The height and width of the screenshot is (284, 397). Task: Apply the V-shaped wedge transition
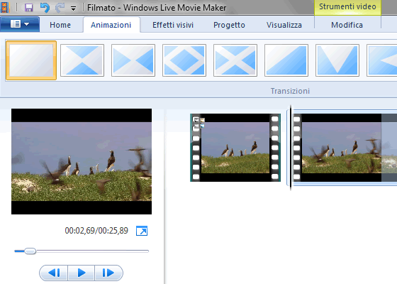coord(337,60)
